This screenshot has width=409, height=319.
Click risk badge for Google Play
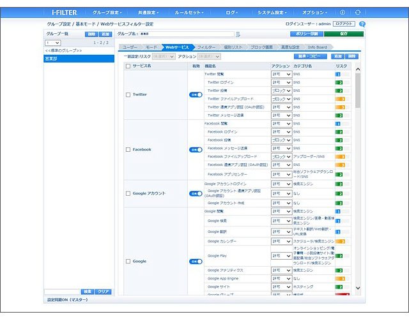coord(339,256)
